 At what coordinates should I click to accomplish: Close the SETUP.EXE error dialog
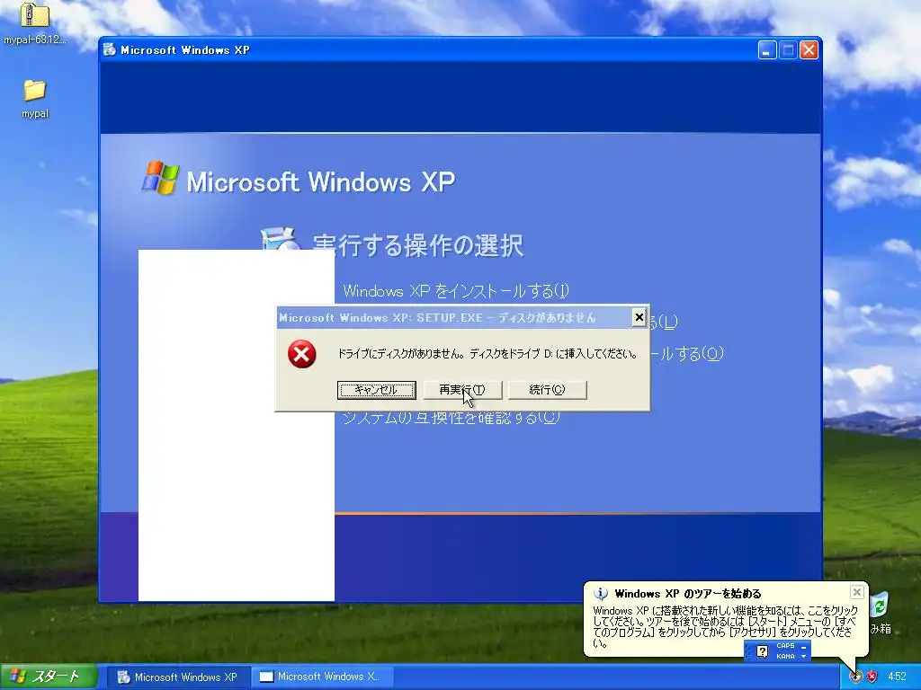pyautogui.click(x=639, y=317)
